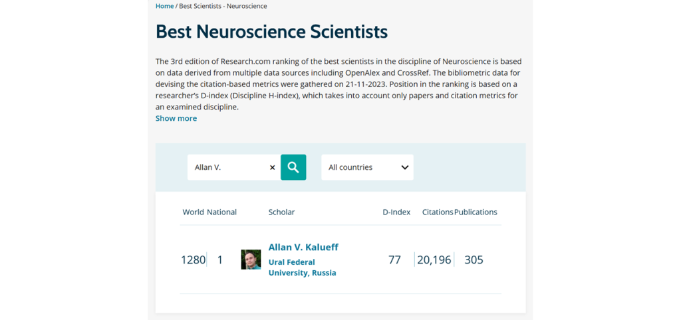Go to the Home breadcrumb link

point(165,6)
